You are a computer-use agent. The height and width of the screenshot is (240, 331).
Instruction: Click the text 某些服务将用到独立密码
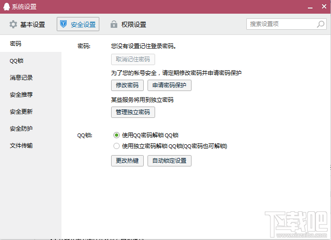142,100
